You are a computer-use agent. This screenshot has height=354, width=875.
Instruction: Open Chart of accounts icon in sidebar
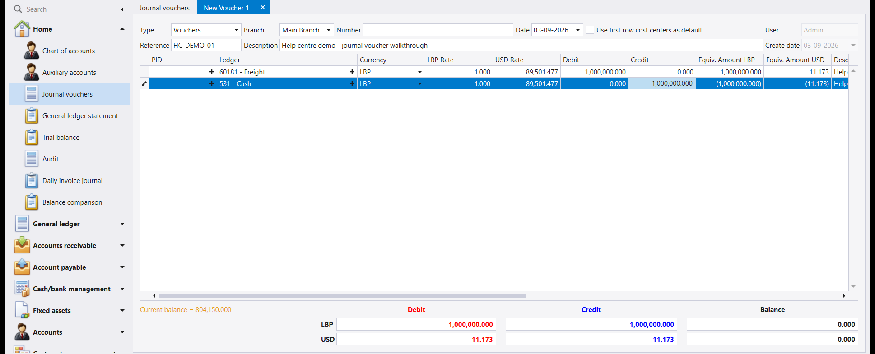31,51
